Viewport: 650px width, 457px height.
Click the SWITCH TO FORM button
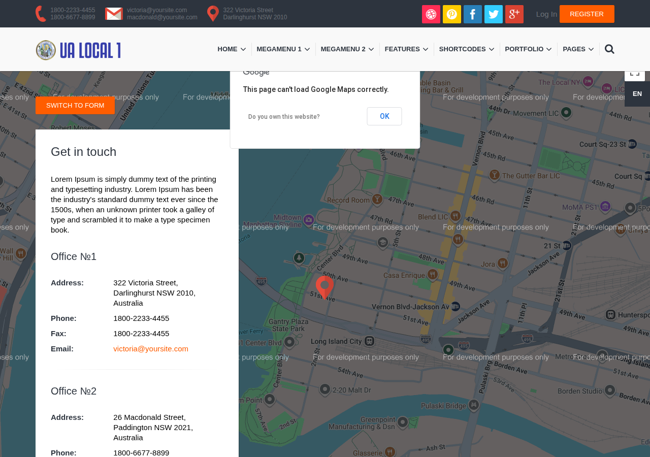point(75,106)
